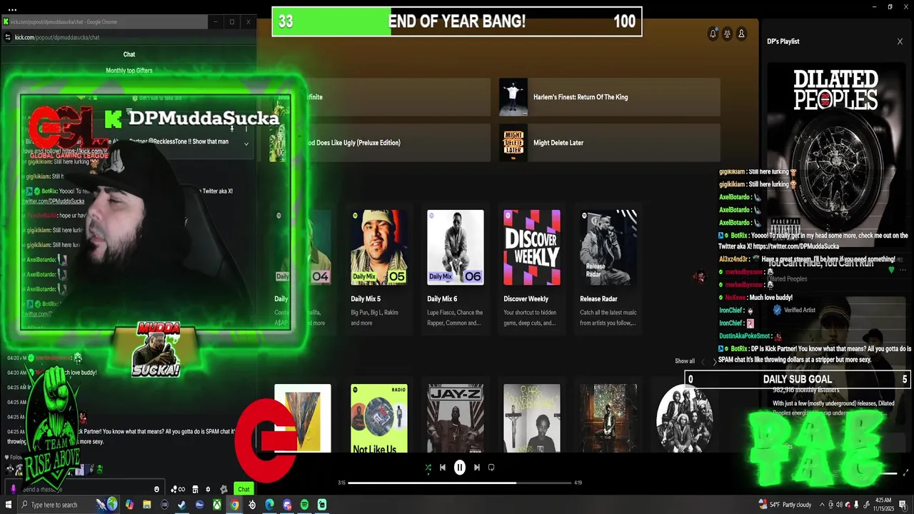Click the kick.com popout address bar

[x=129, y=37]
